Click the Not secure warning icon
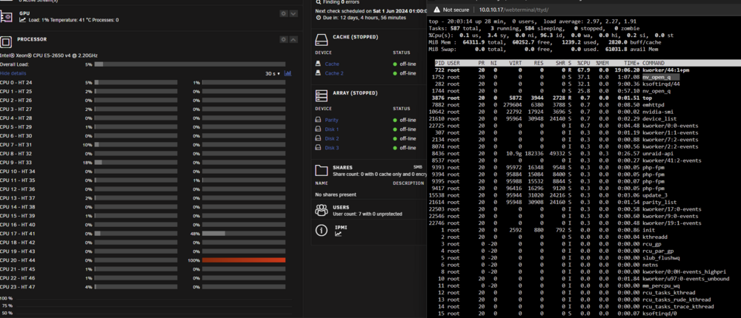This screenshot has height=318, width=741. tap(436, 10)
